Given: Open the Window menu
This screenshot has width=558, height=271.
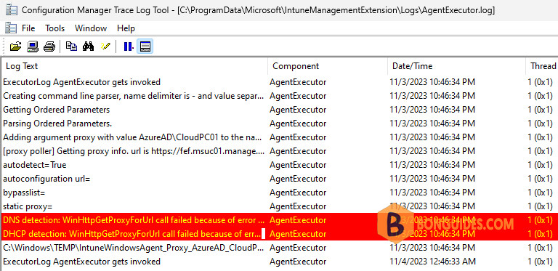Looking at the screenshot, I should 91,28.
